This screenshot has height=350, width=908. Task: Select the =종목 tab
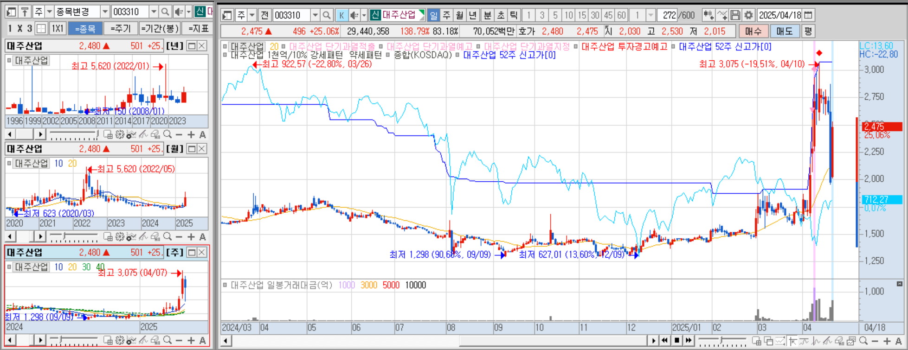coord(85,29)
